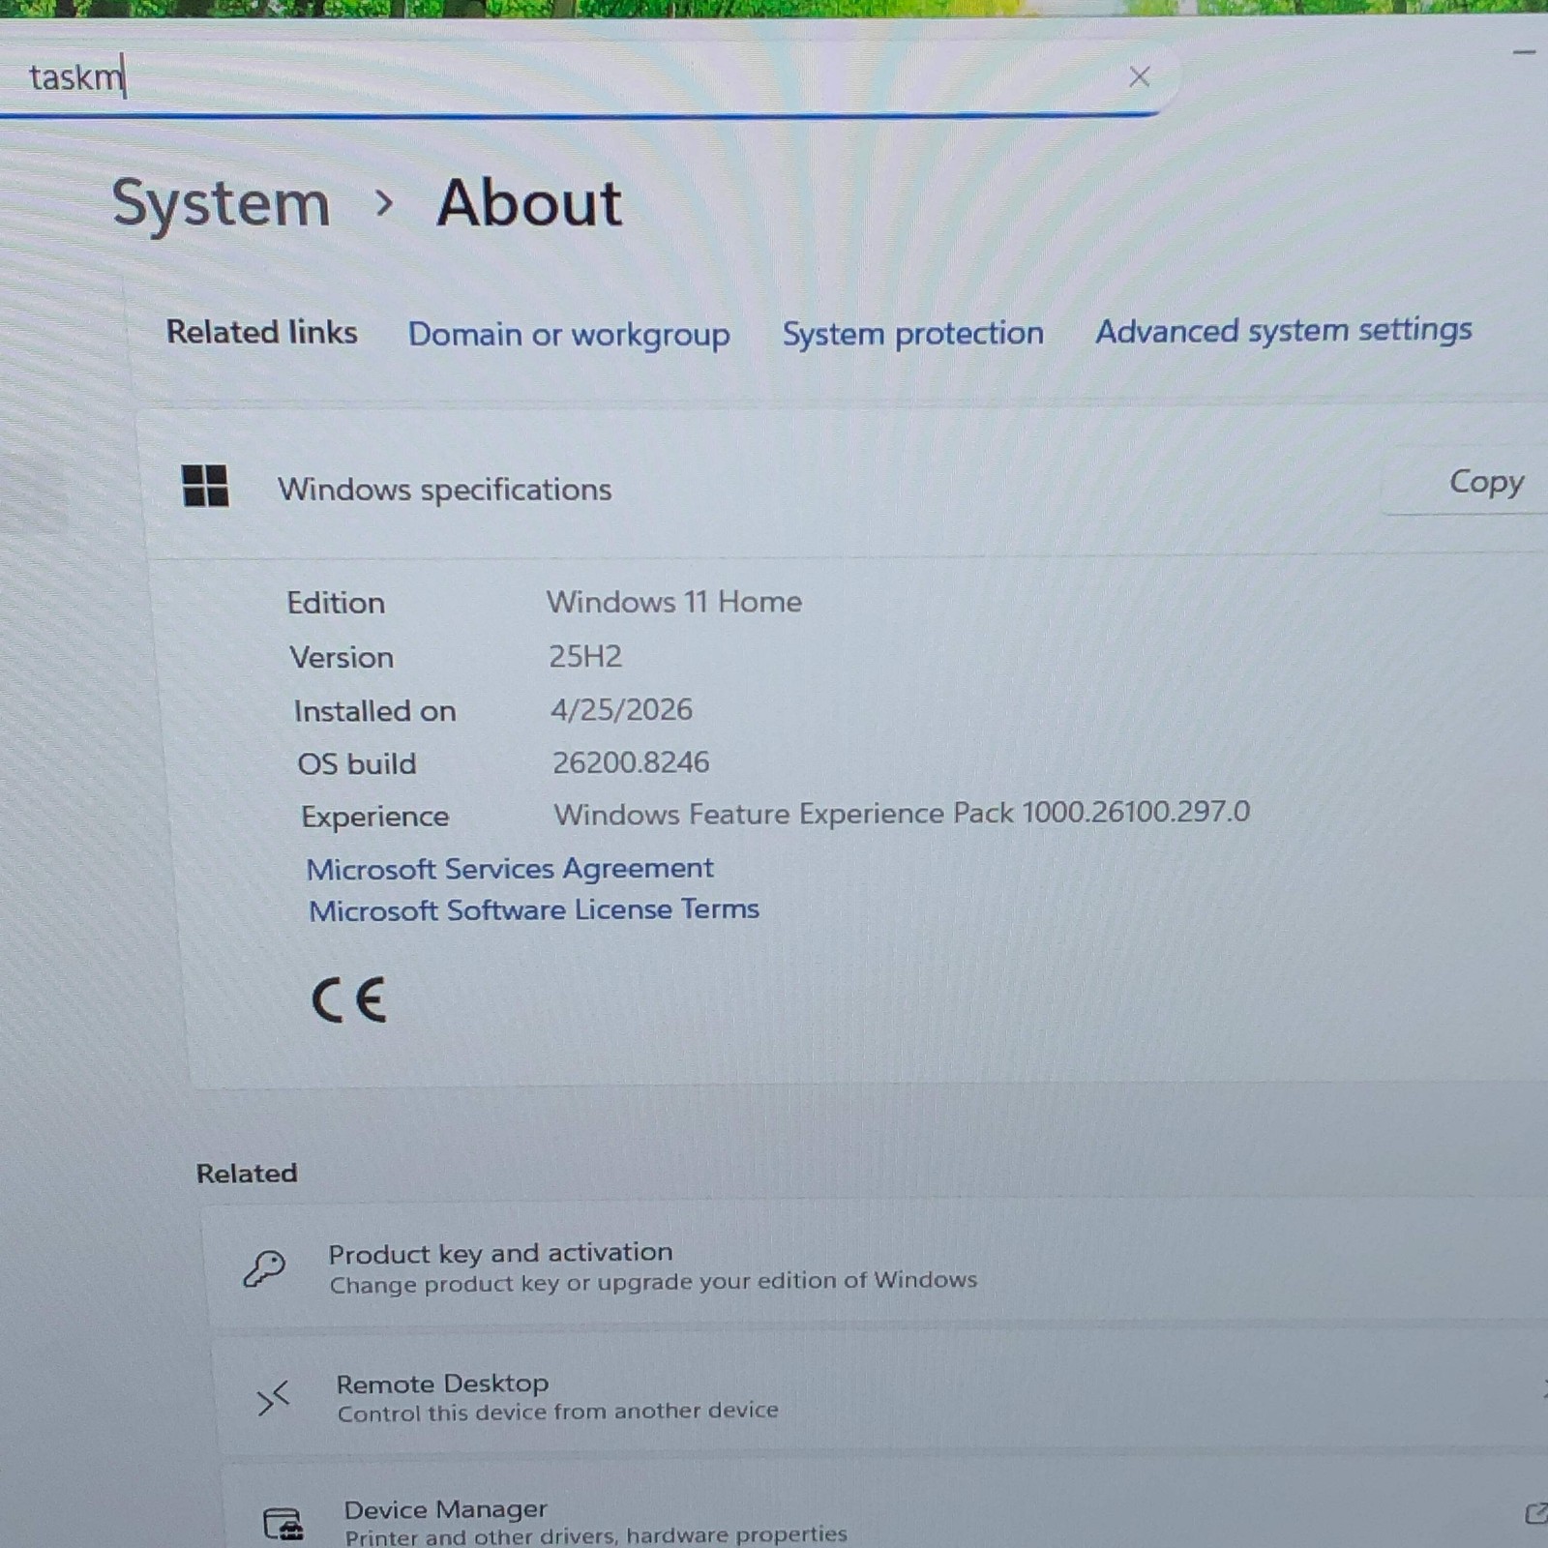Click the Device Manager icon

point(283,1524)
